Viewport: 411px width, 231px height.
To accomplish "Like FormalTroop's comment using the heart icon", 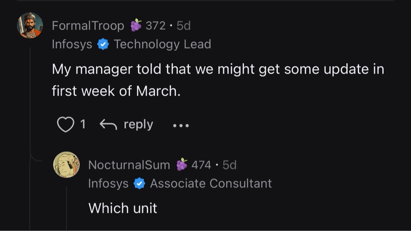I will [66, 125].
